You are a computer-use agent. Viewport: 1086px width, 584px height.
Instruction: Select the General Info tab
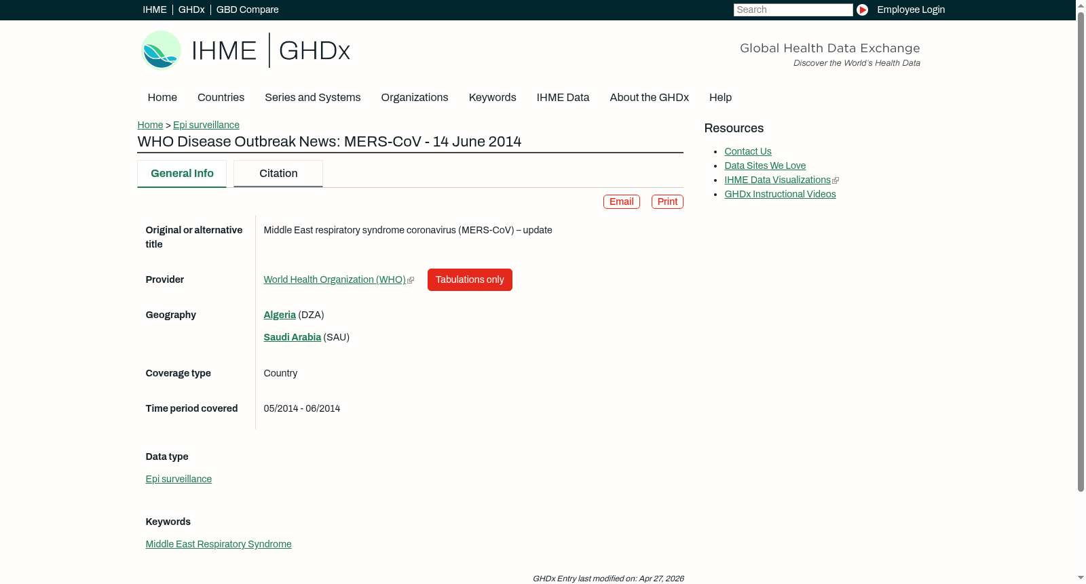pos(182,174)
